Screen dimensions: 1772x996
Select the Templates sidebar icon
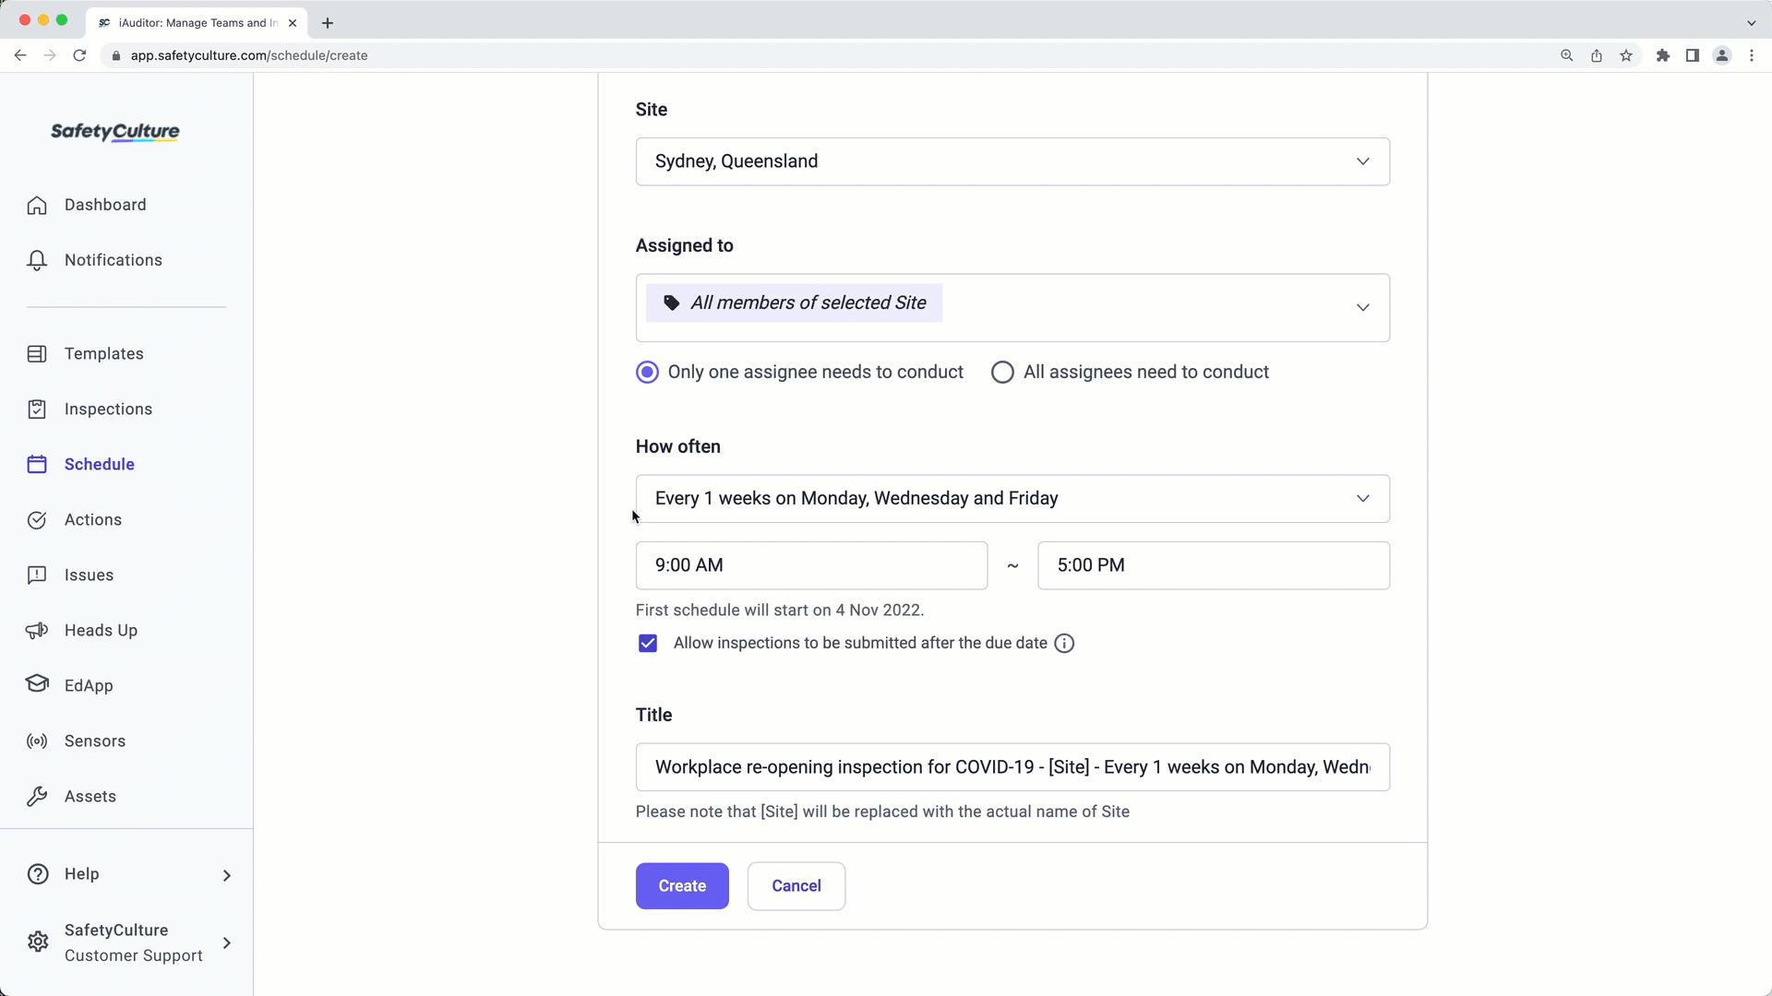[37, 353]
